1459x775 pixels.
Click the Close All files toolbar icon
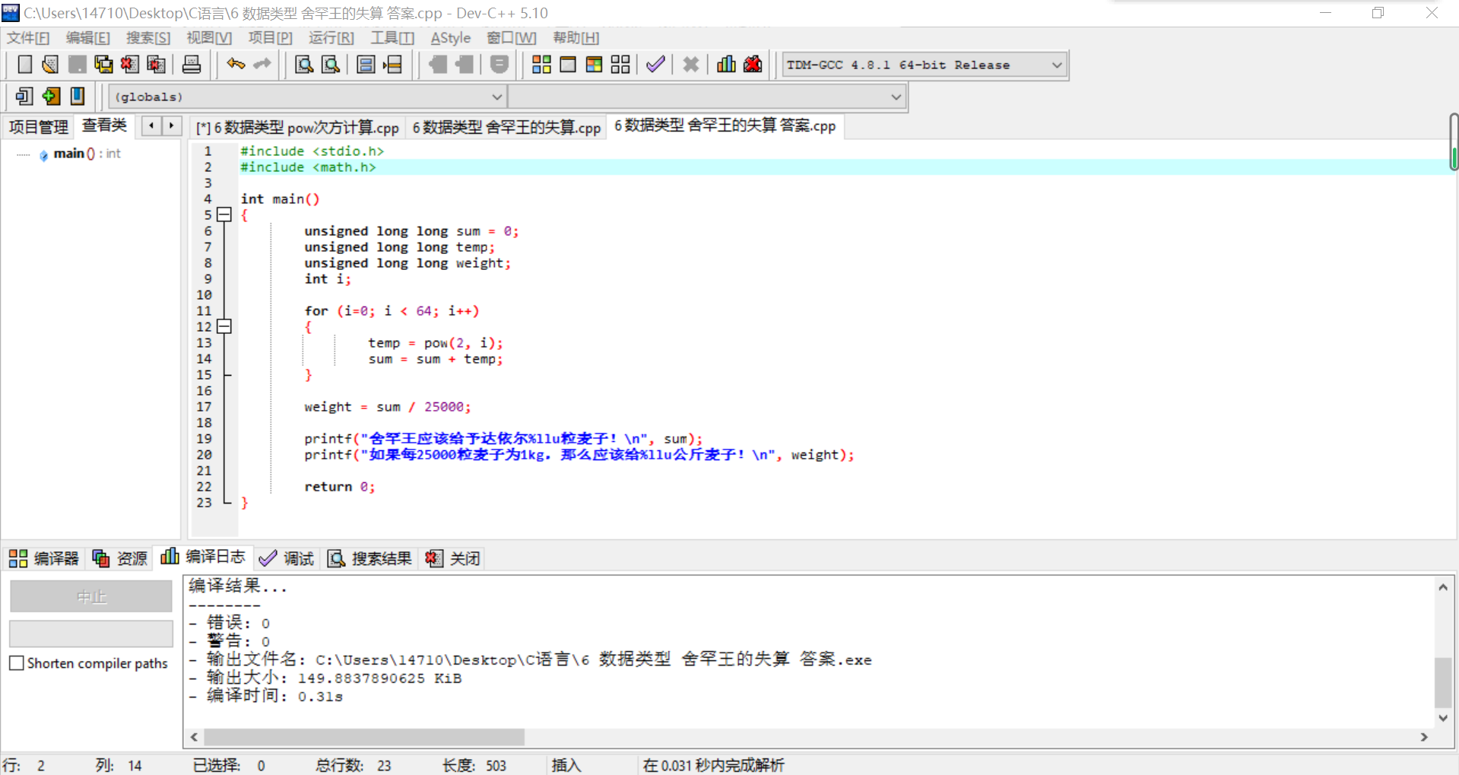point(156,65)
